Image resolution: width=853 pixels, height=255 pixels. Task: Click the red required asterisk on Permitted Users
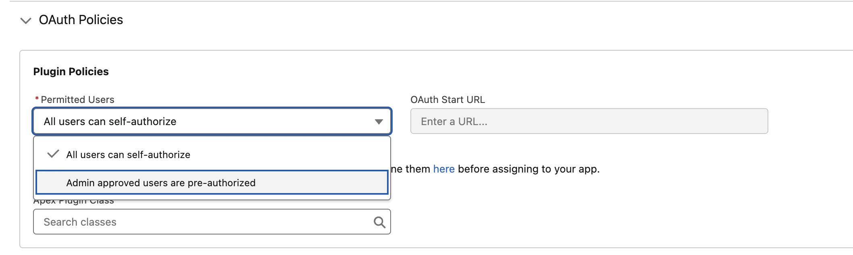click(x=37, y=99)
